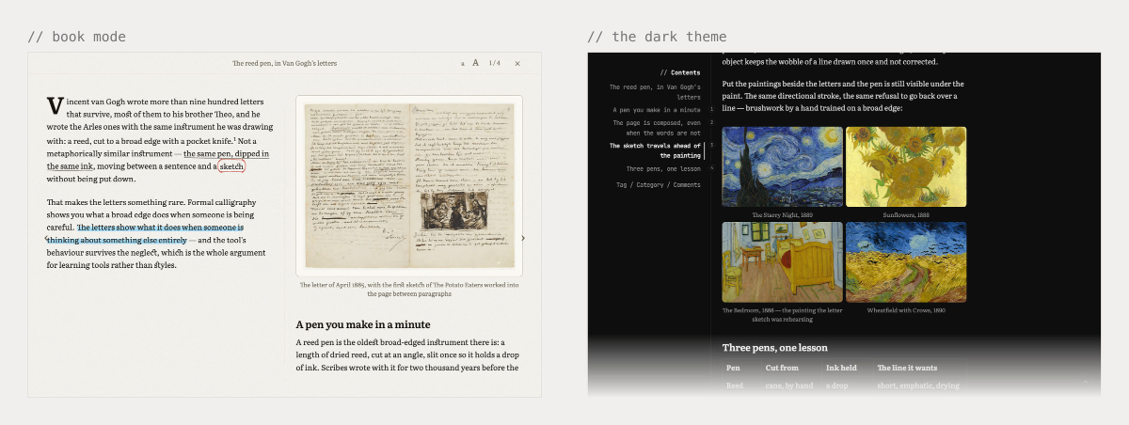This screenshot has height=425, width=1129.
Task: Close book mode with the X icon
Action: (x=517, y=63)
